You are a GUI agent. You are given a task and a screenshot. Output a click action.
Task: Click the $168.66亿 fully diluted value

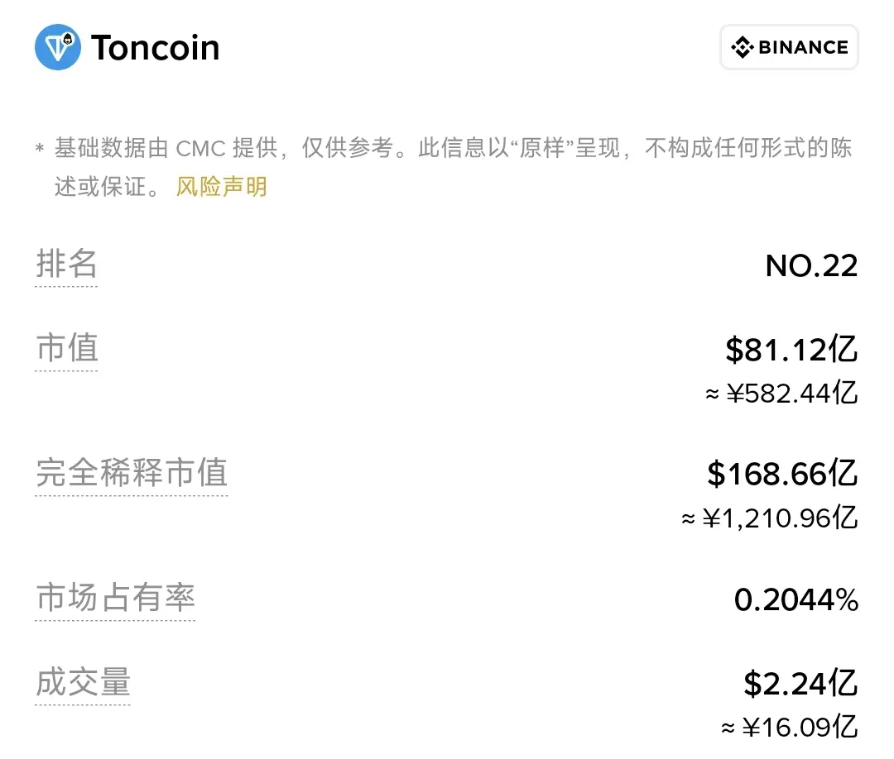782,474
